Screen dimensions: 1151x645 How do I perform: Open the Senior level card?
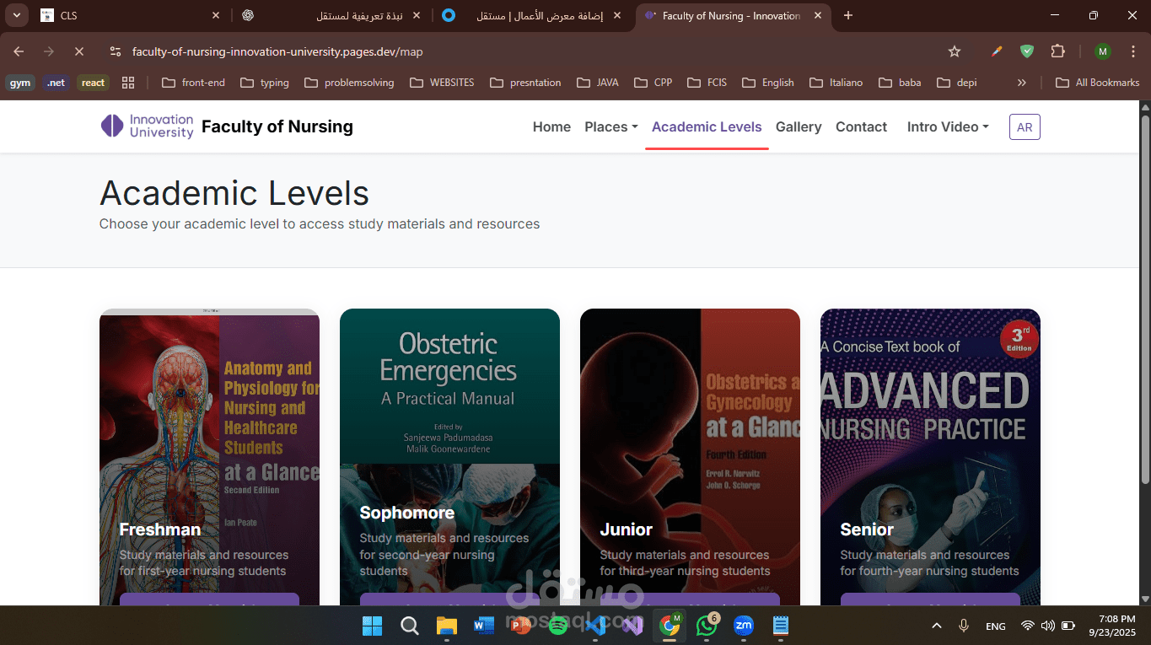pyautogui.click(x=930, y=457)
